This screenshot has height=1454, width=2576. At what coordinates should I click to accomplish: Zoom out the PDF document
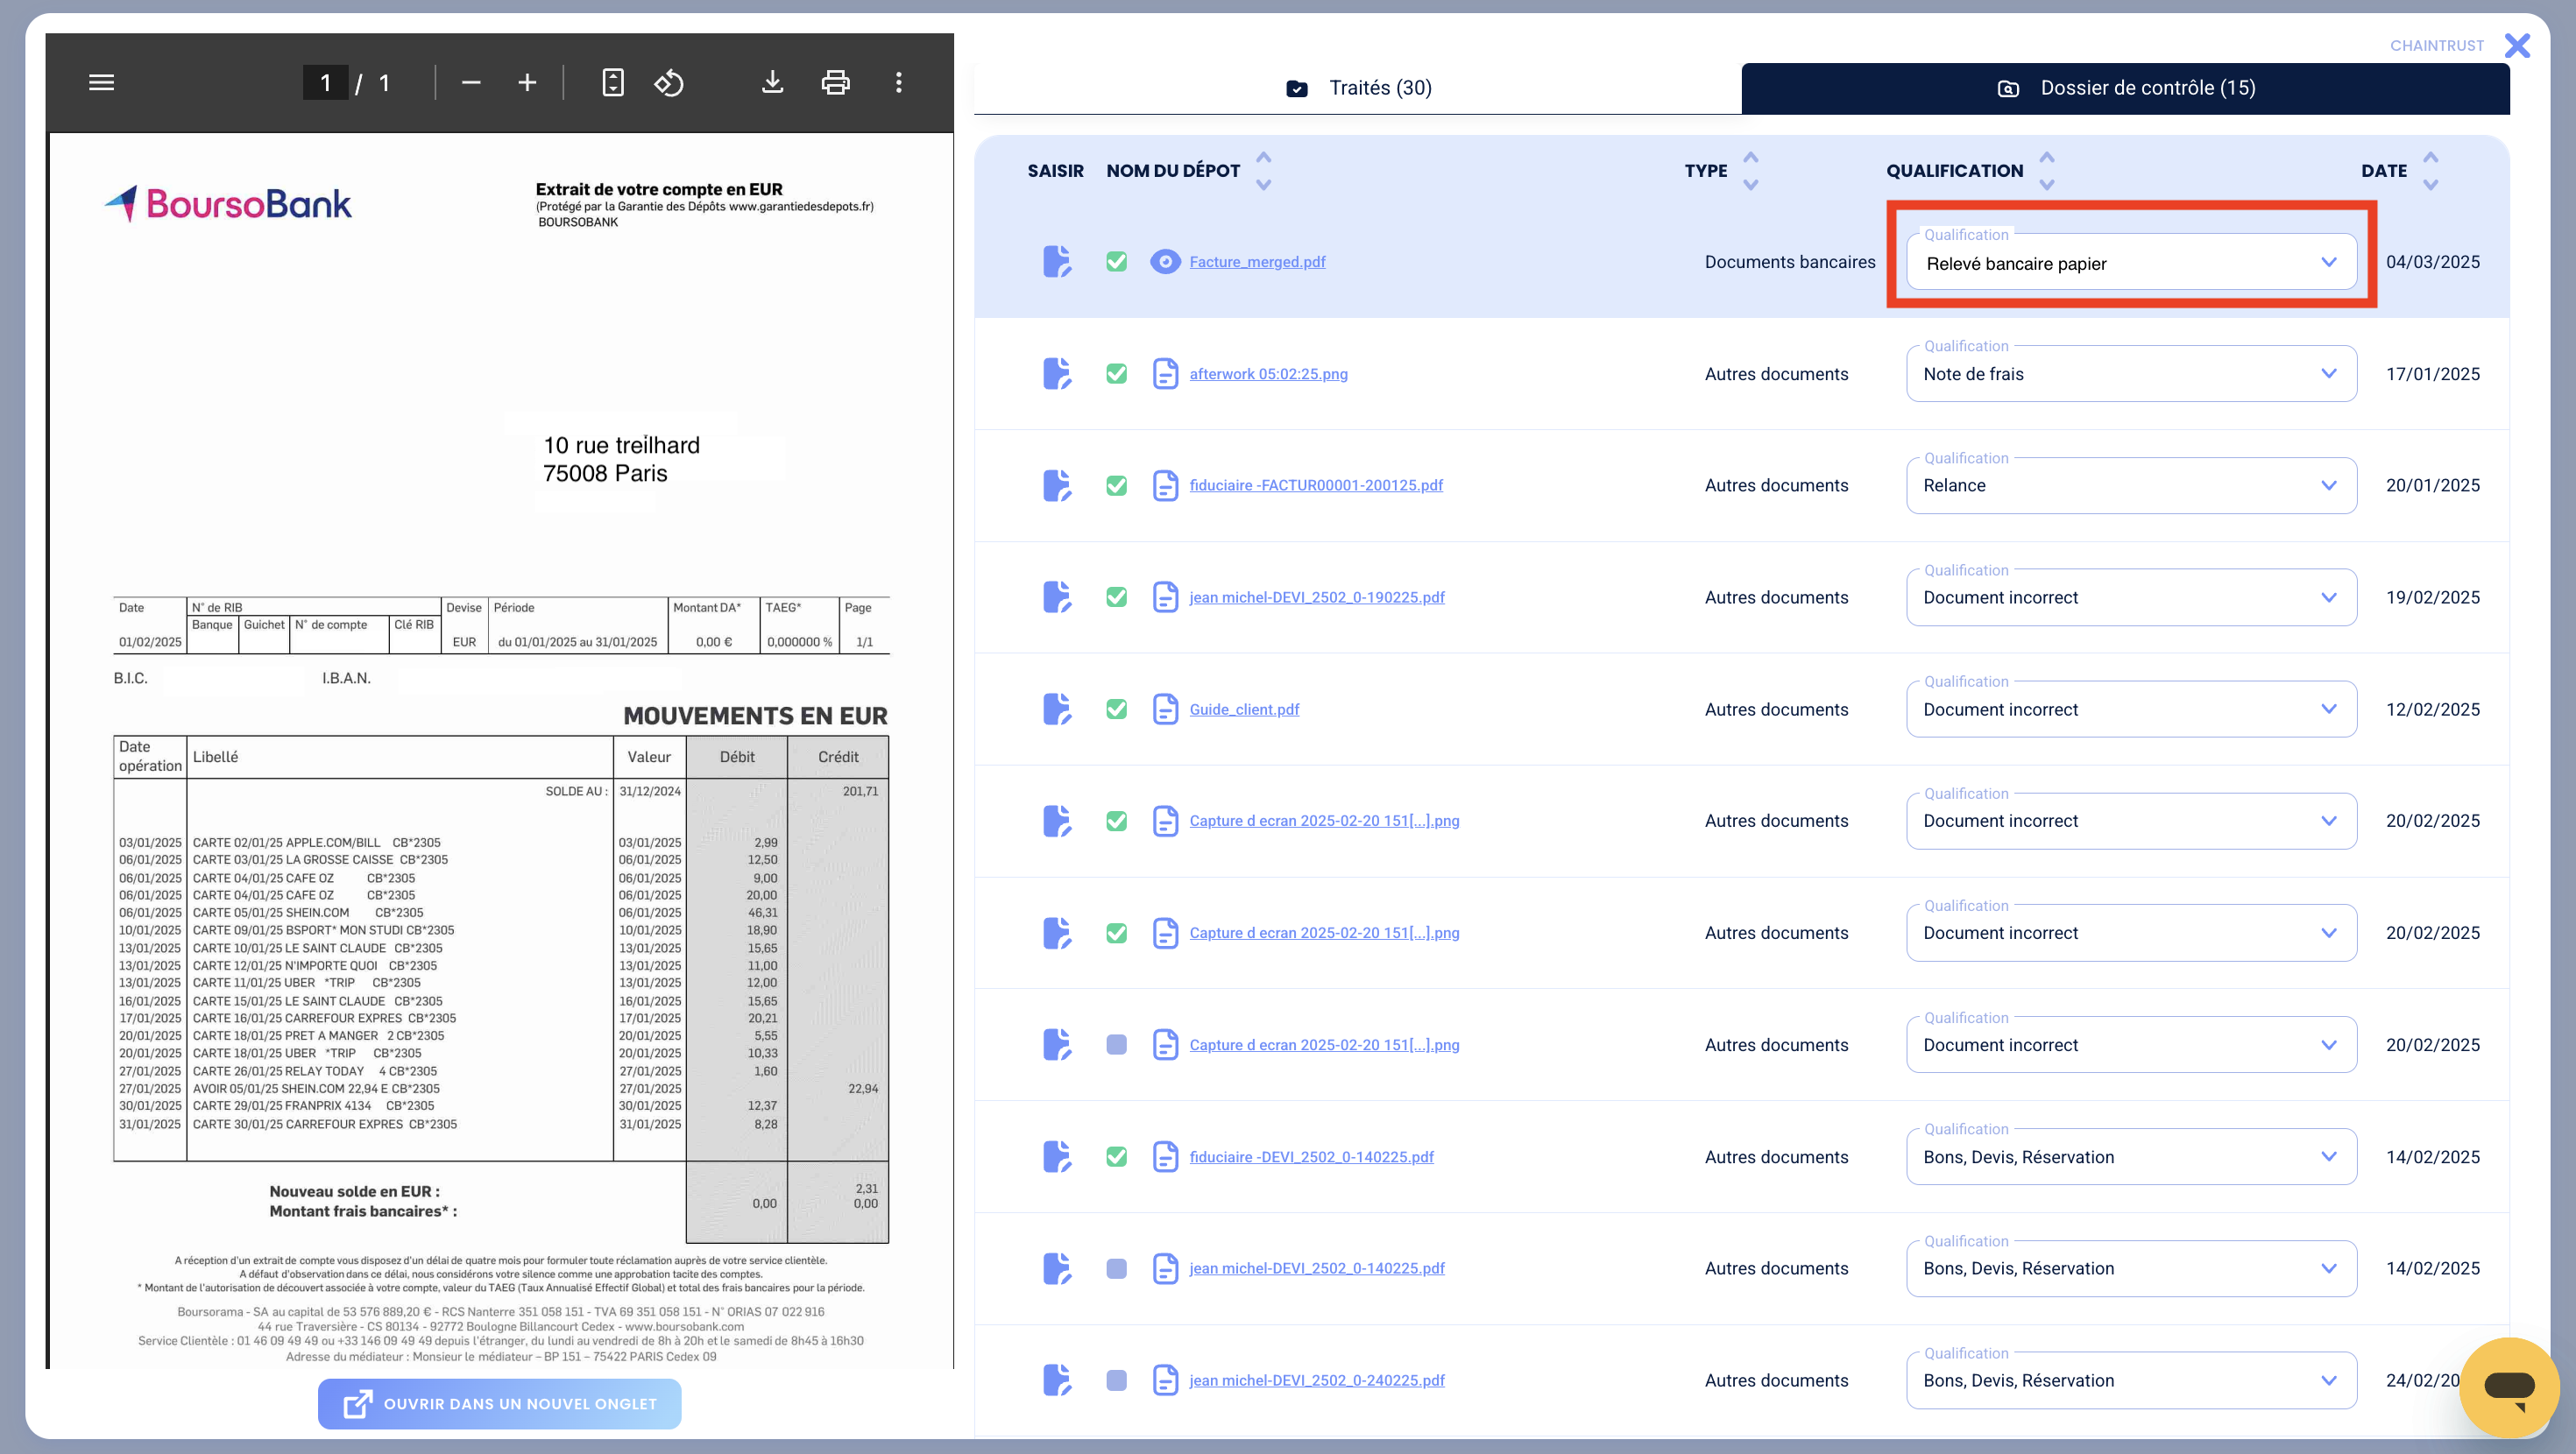click(x=471, y=83)
